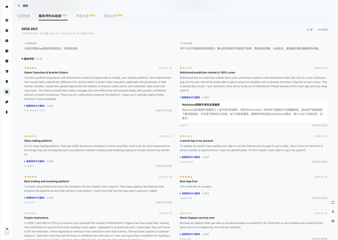Click the review title Best App Ever
This screenshot has height=240, width=338.
(189, 181)
